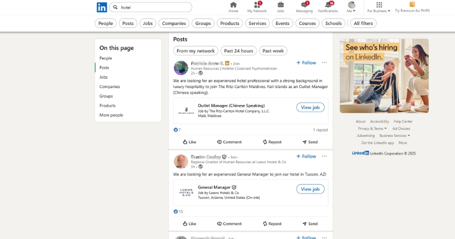Filter results by Schools

(x=333, y=23)
